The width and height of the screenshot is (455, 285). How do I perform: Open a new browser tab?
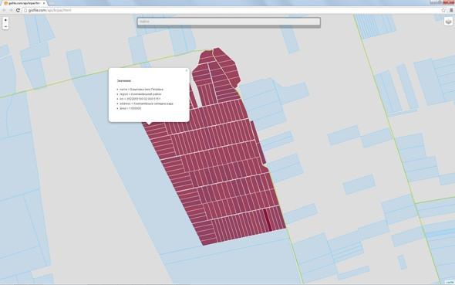[52, 3]
